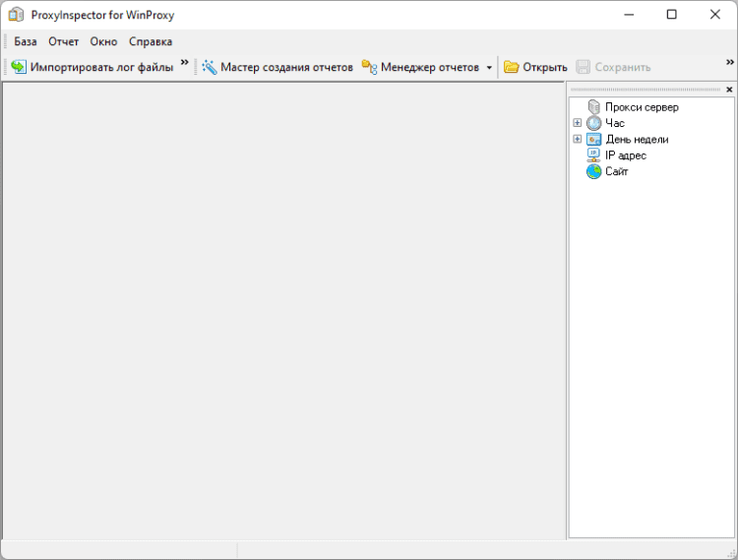Open Менеджер отчетов

pyautogui.click(x=430, y=67)
